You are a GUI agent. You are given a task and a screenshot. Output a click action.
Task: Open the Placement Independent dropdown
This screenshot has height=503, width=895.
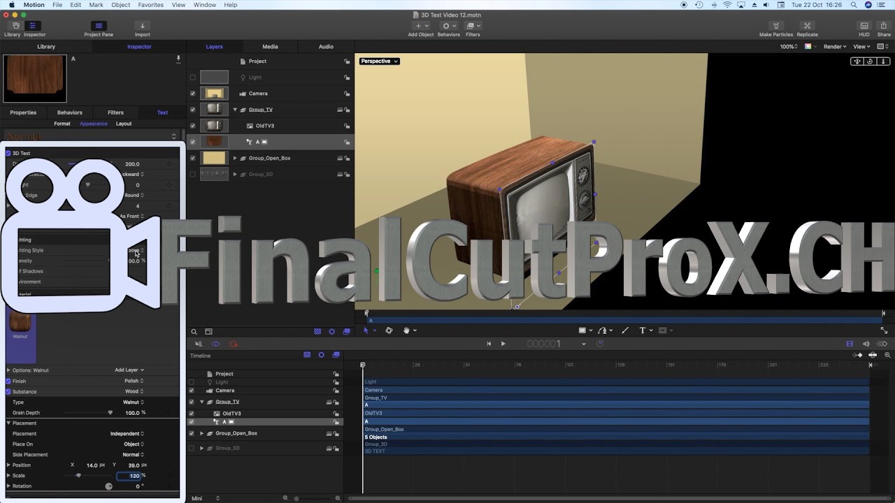[x=127, y=434]
